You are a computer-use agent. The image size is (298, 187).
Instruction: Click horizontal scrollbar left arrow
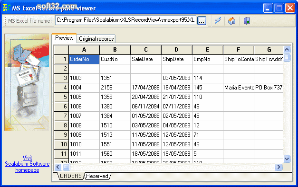pyautogui.click(x=58, y=167)
